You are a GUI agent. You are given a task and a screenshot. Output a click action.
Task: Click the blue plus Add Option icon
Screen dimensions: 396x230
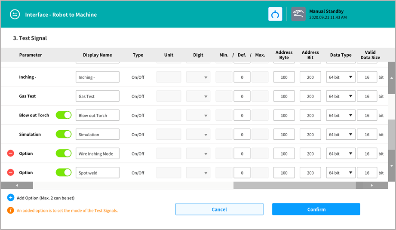(11, 198)
